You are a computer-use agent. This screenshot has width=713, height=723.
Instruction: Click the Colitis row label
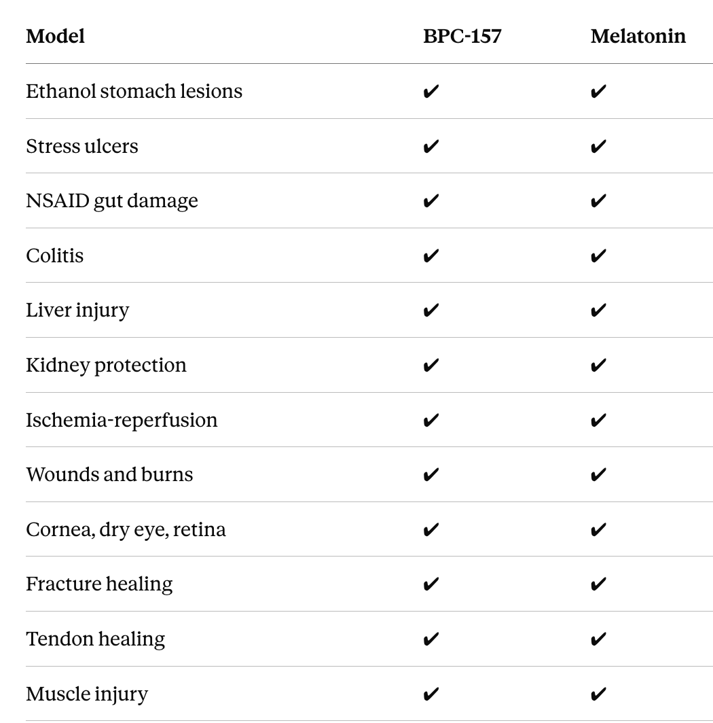click(x=55, y=255)
